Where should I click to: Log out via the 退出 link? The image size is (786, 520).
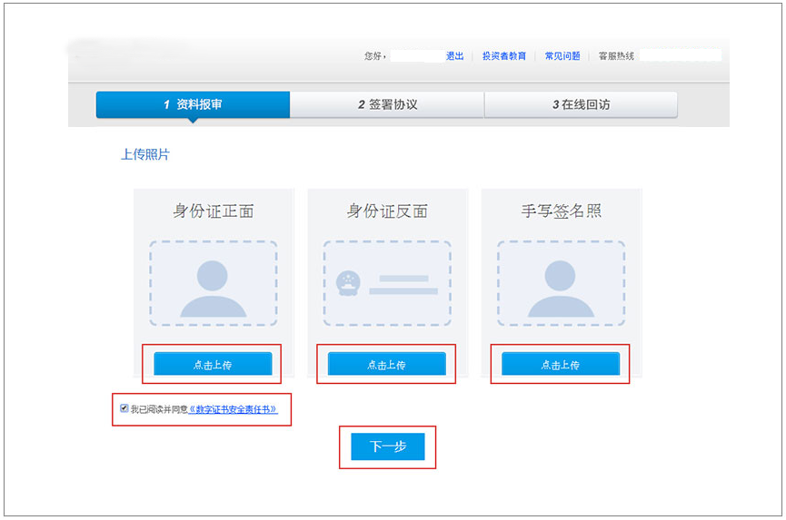click(x=455, y=56)
